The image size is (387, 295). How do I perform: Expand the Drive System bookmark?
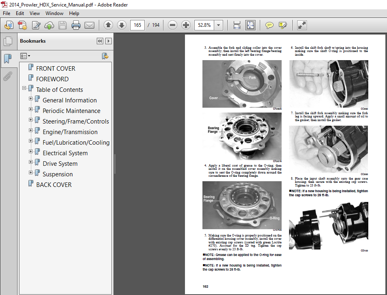click(30, 162)
